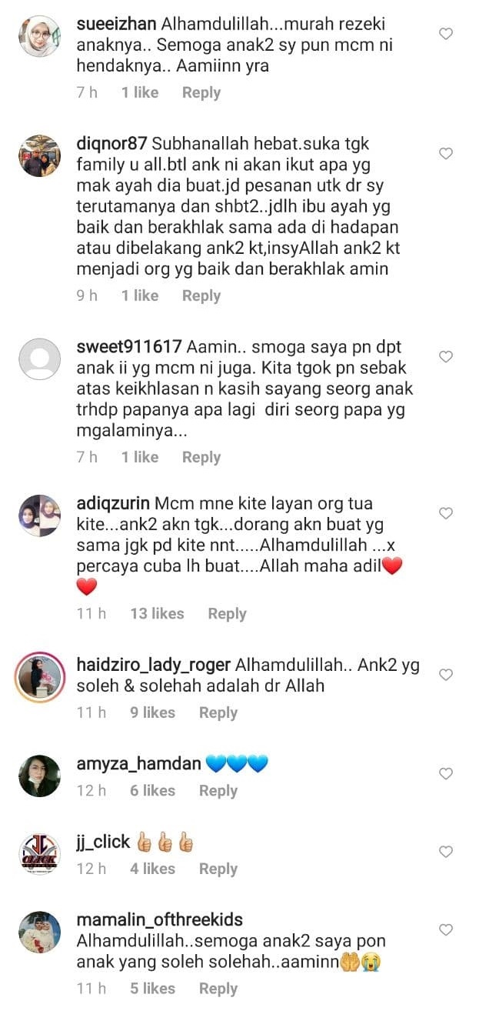Viewport: 479px width, 1021px height.
Task: Reply to diqnor87's comment
Action: 201,295
